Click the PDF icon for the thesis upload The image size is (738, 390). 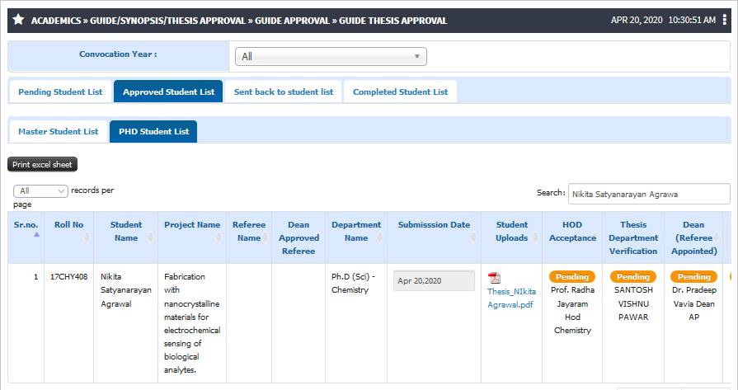click(x=494, y=278)
